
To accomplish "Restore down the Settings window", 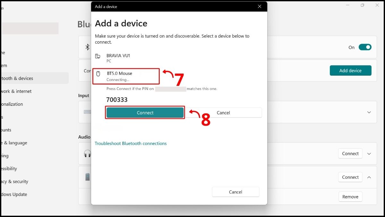I will 362,5.
